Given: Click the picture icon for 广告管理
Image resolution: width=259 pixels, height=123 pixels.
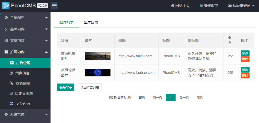Looking at the screenshot, I should point(11,63).
